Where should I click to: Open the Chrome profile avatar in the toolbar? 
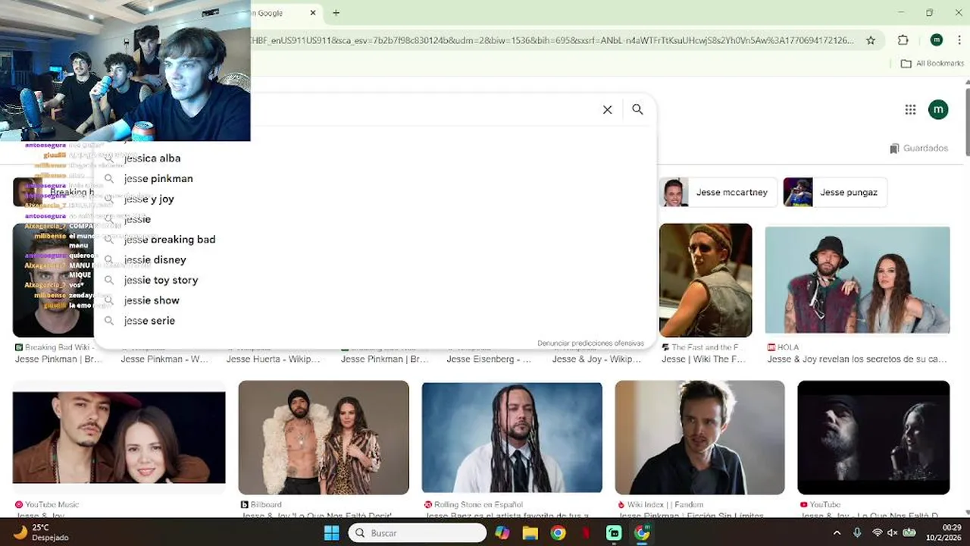[x=937, y=40]
